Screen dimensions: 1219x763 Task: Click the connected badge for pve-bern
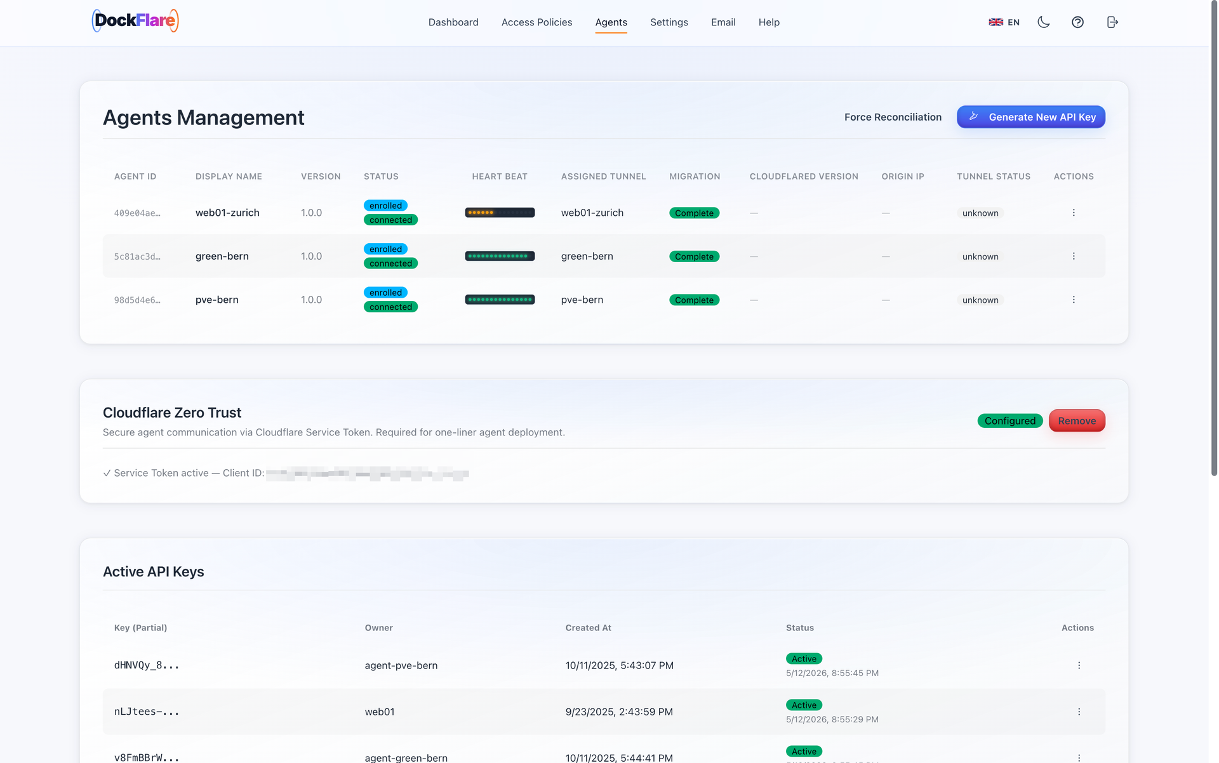390,307
